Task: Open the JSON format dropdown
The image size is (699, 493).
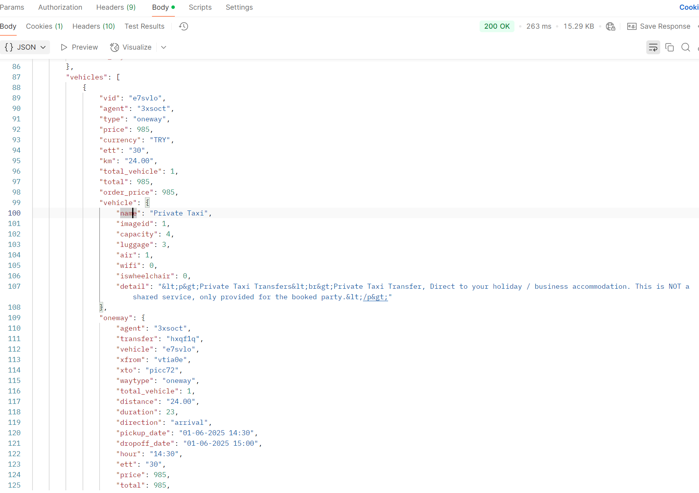Action: pyautogui.click(x=25, y=47)
